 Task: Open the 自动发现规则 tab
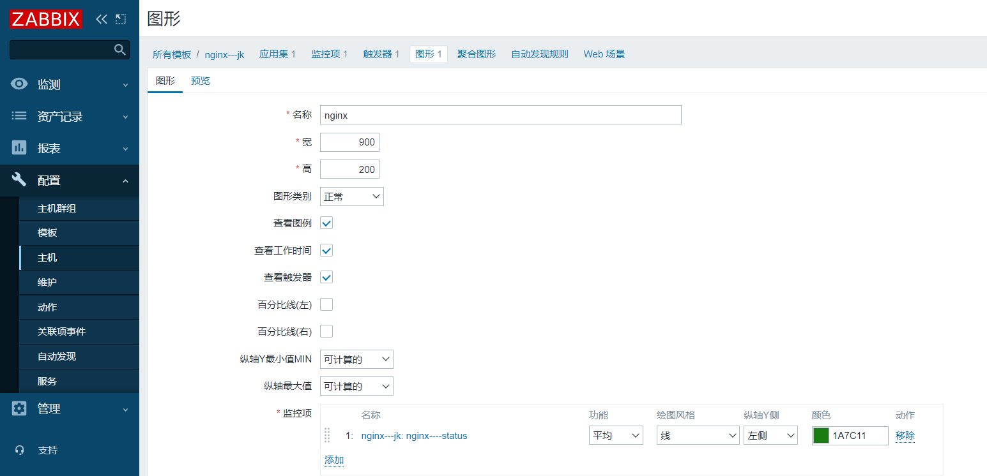tap(540, 54)
